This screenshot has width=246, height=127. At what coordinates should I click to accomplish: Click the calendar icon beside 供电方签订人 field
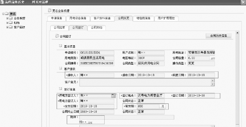[113, 96]
